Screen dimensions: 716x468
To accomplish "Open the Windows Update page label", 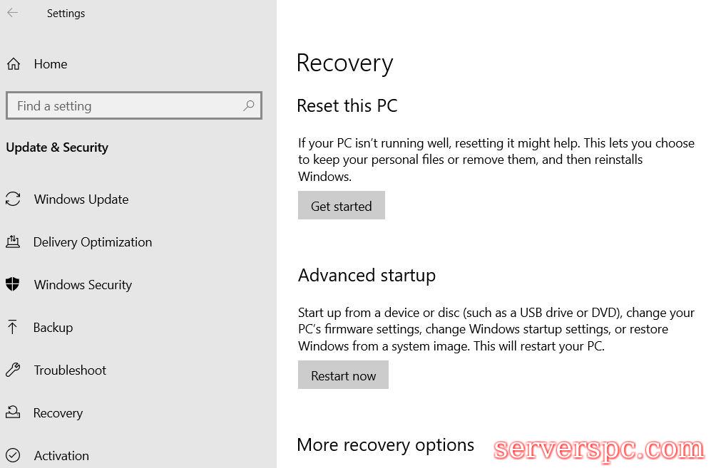I will 81,199.
